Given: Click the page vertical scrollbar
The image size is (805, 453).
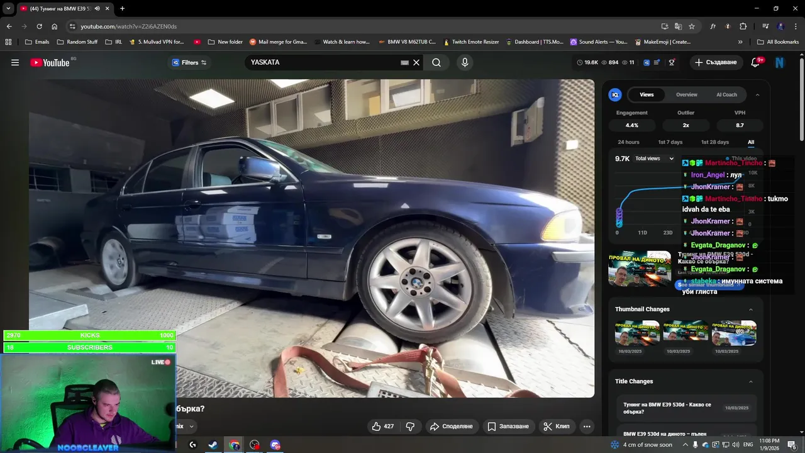Looking at the screenshot, I should tap(802, 99).
